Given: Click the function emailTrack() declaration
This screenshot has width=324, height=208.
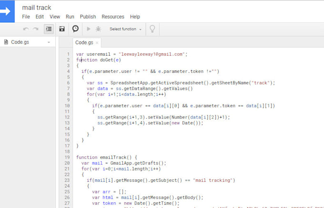Looking at the screenshot, I should point(106,158).
